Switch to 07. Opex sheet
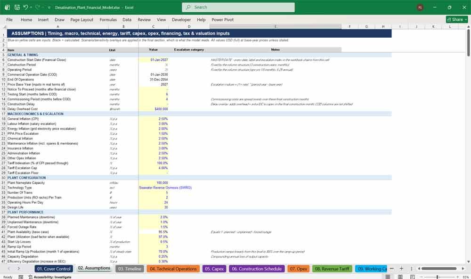 298,269
